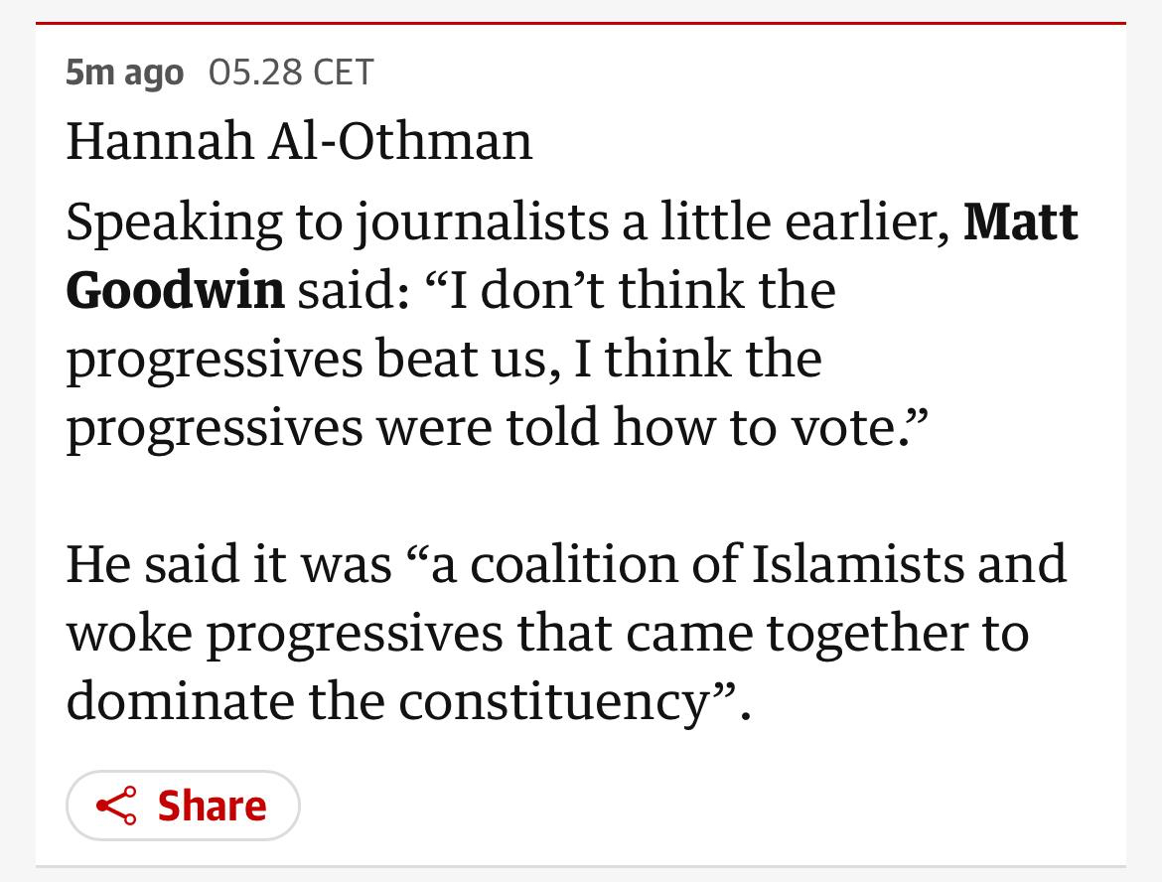Viewport: 1162px width, 882px height.
Task: Select the author name Hannah Al-Othman
Action: point(299,141)
